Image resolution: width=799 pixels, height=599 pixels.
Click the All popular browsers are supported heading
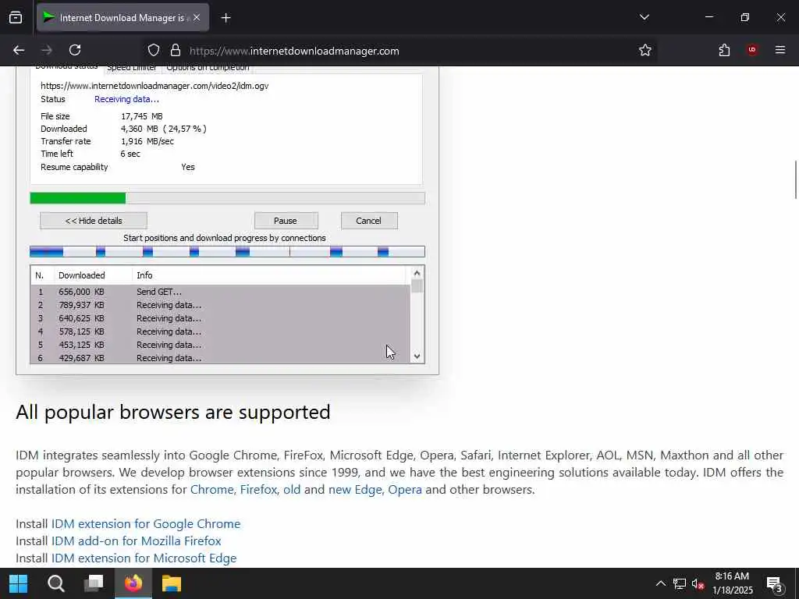pos(173,412)
